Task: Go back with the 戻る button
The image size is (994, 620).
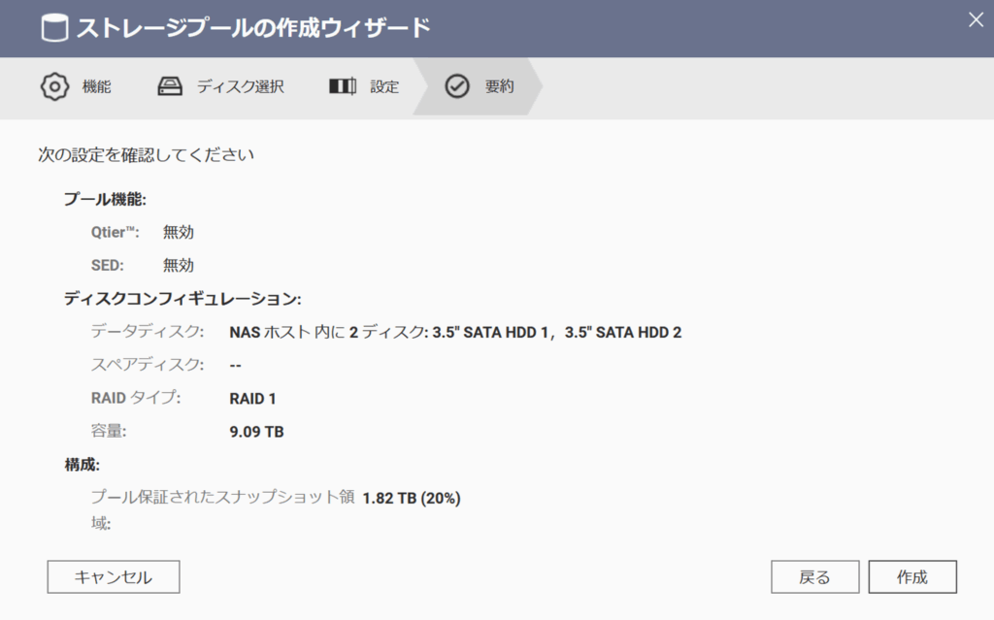Action: [x=814, y=577]
